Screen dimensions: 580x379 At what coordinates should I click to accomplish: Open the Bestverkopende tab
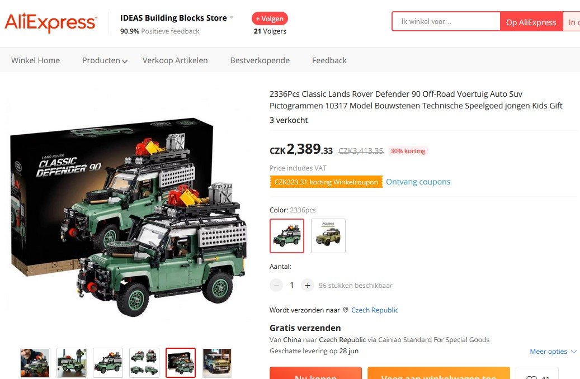[x=260, y=60]
